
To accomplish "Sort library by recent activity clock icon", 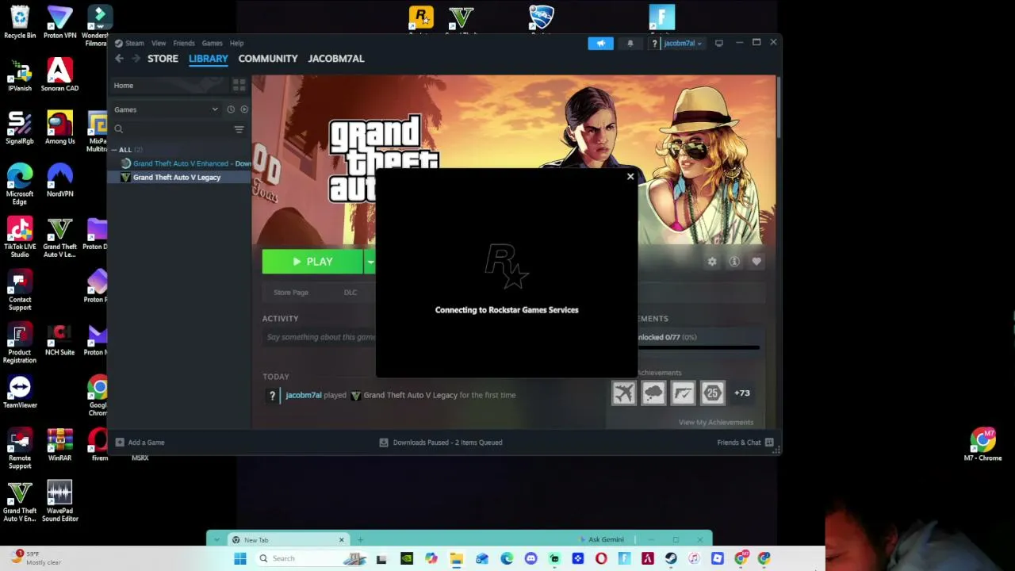I will coord(231,109).
